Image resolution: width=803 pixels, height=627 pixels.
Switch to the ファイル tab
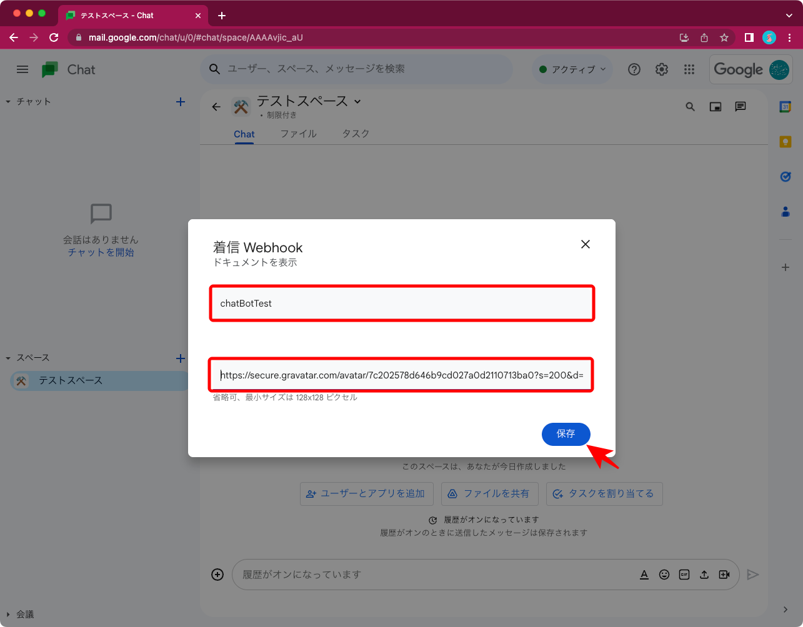[298, 134]
